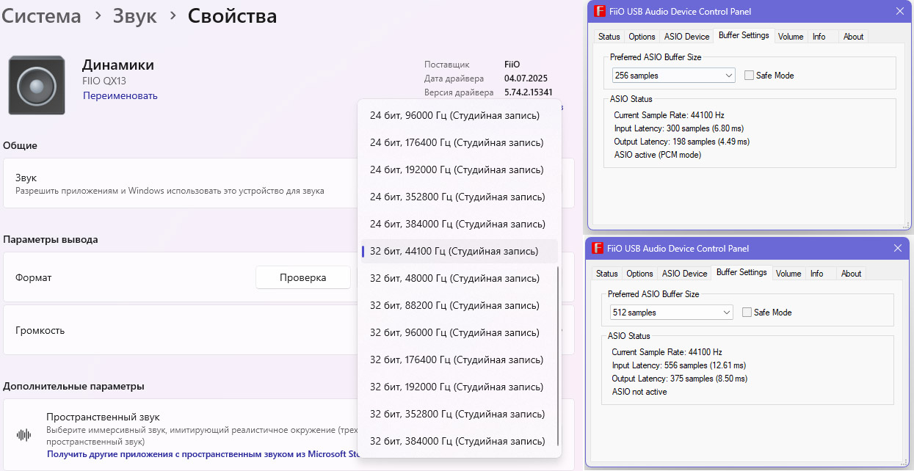Enable Safe Mode beside 512 samples
The image size is (914, 471).
click(x=747, y=313)
